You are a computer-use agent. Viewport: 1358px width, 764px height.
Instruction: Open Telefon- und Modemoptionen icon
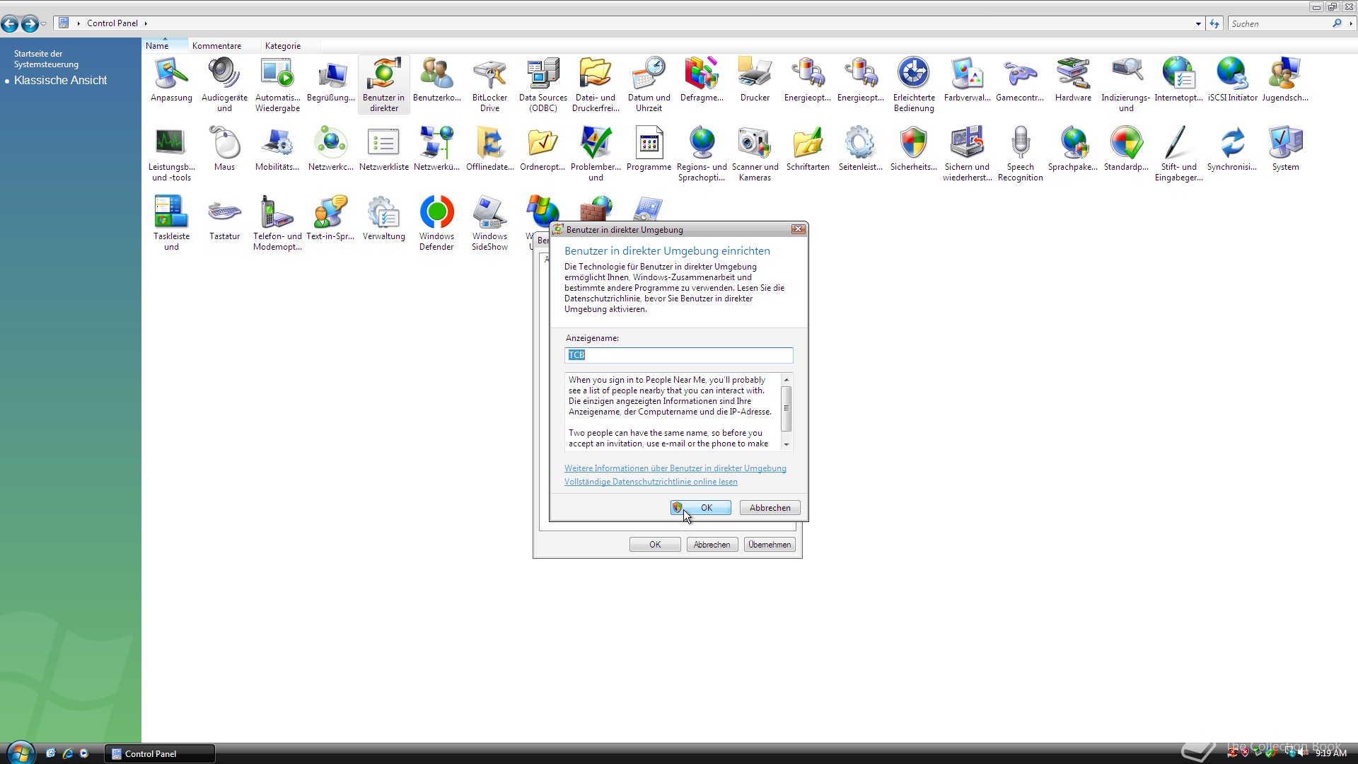277,223
